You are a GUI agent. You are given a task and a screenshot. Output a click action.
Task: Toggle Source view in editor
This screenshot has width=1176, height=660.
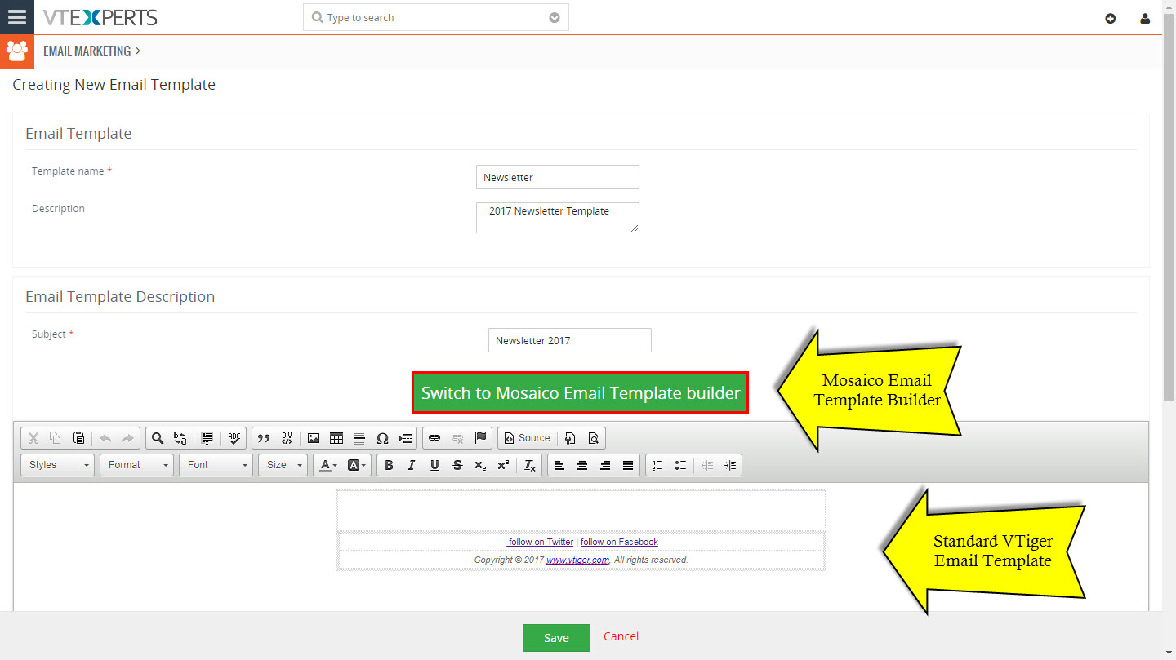528,438
